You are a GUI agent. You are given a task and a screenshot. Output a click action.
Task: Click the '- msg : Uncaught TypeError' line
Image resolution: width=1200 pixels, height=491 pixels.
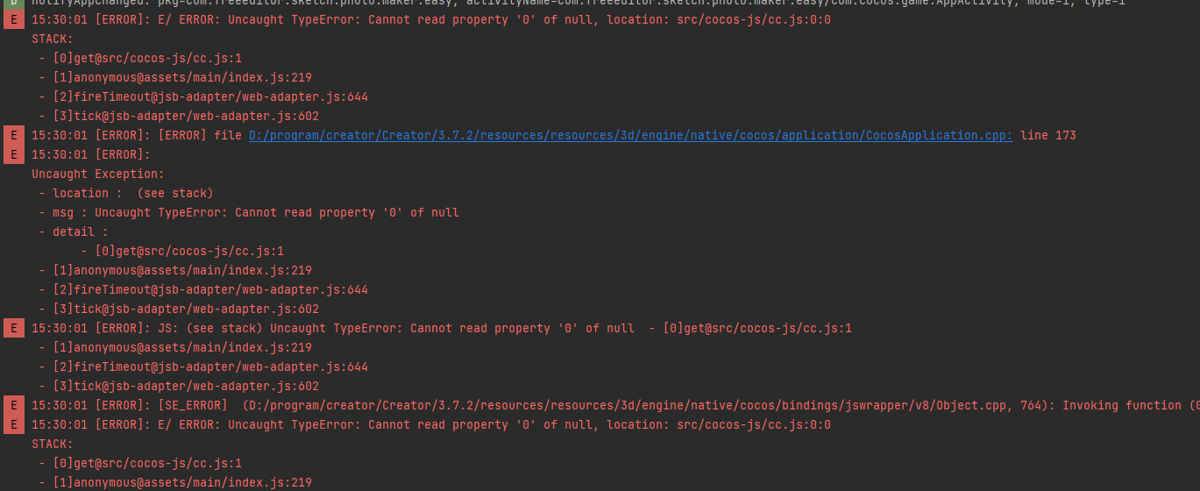249,212
